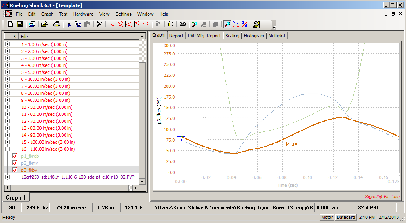Image resolution: width=406 pixels, height=223 pixels.
Task: Click the Motor status bar button
Action: pos(327,217)
